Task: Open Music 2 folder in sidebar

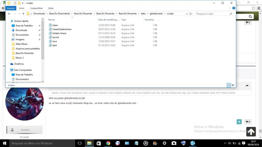Action: [x=20, y=58]
